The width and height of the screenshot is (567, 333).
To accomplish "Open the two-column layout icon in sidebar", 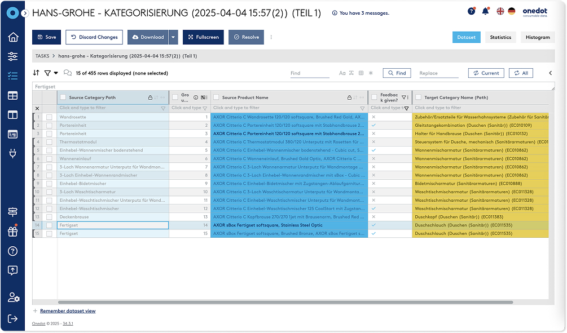I will coord(12,115).
